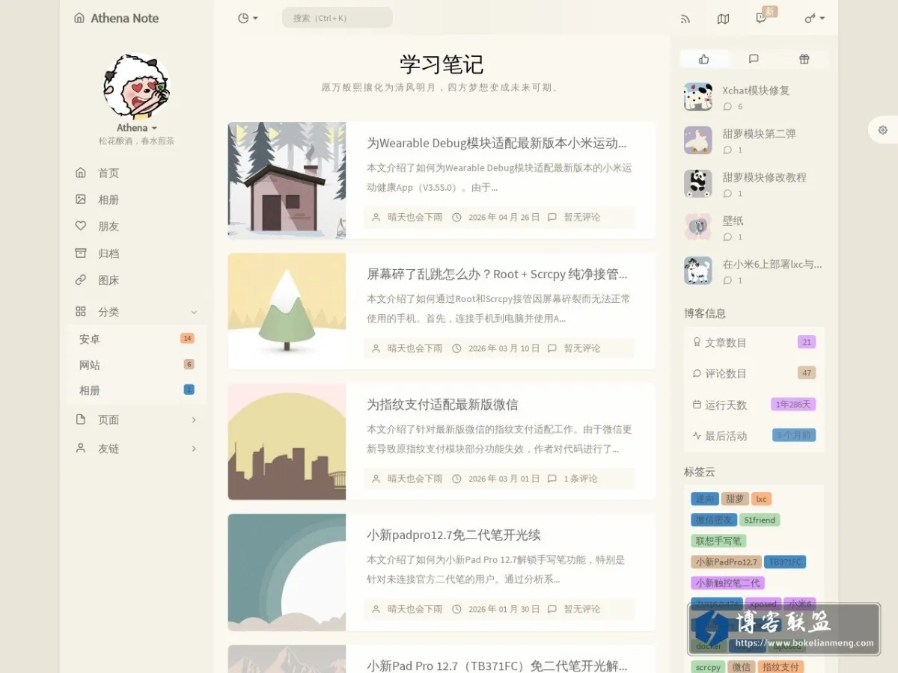Focus the search box (Ctrl+K)
This screenshot has height=673, width=898.
[337, 18]
